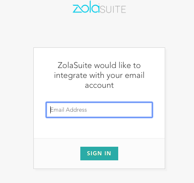This screenshot has width=194, height=183.
Task: Click the dotted bar glyph in logo
Action: pyautogui.click(x=98, y=7)
